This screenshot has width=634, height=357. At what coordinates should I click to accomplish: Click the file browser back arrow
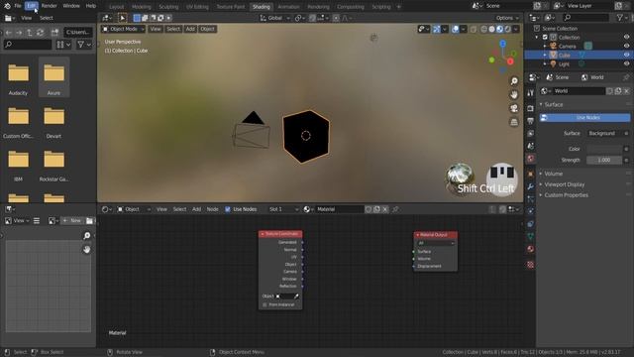pos(9,33)
